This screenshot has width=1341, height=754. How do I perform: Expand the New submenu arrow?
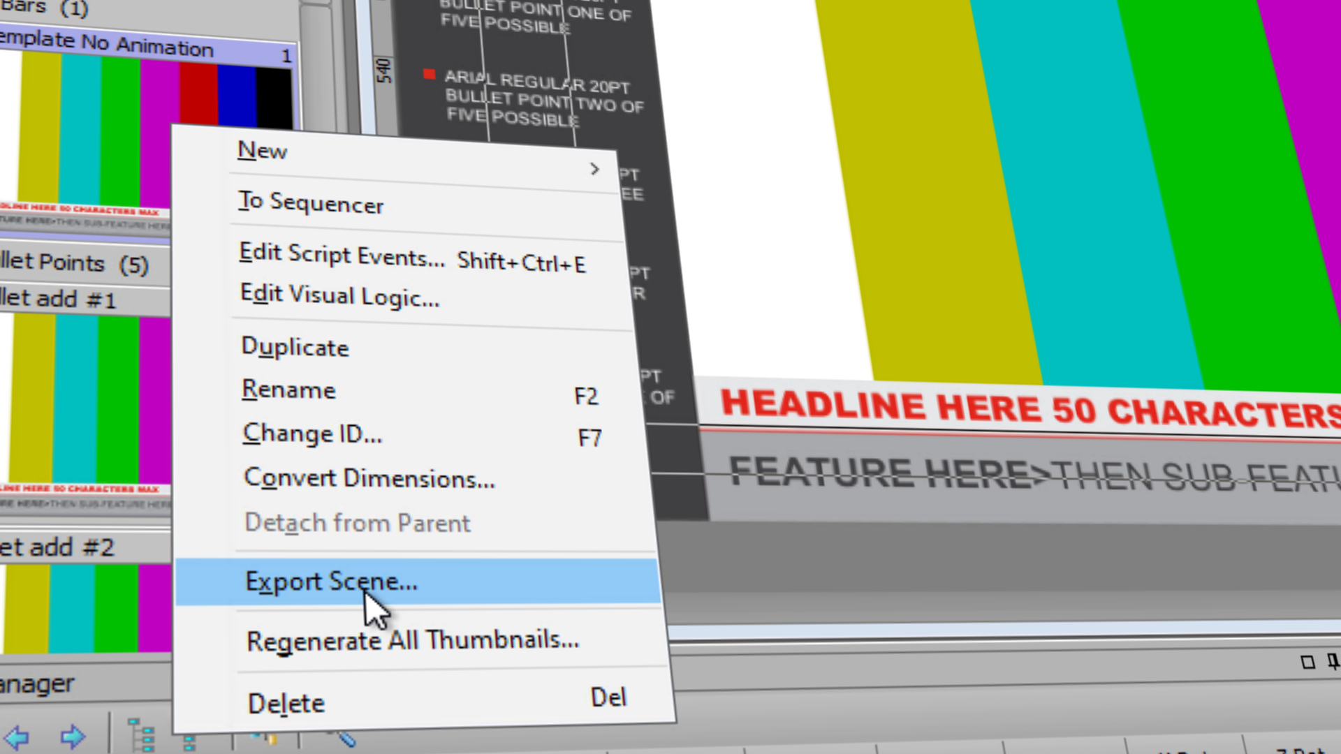tap(595, 169)
